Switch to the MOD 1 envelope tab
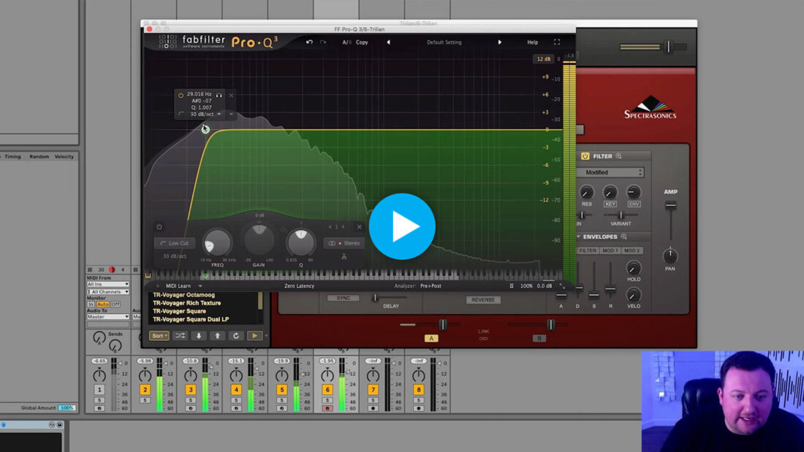Viewport: 804px width, 452px height. pos(610,250)
